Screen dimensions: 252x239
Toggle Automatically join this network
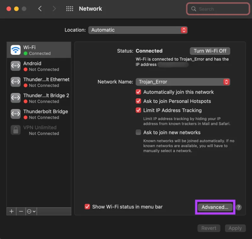click(138, 92)
